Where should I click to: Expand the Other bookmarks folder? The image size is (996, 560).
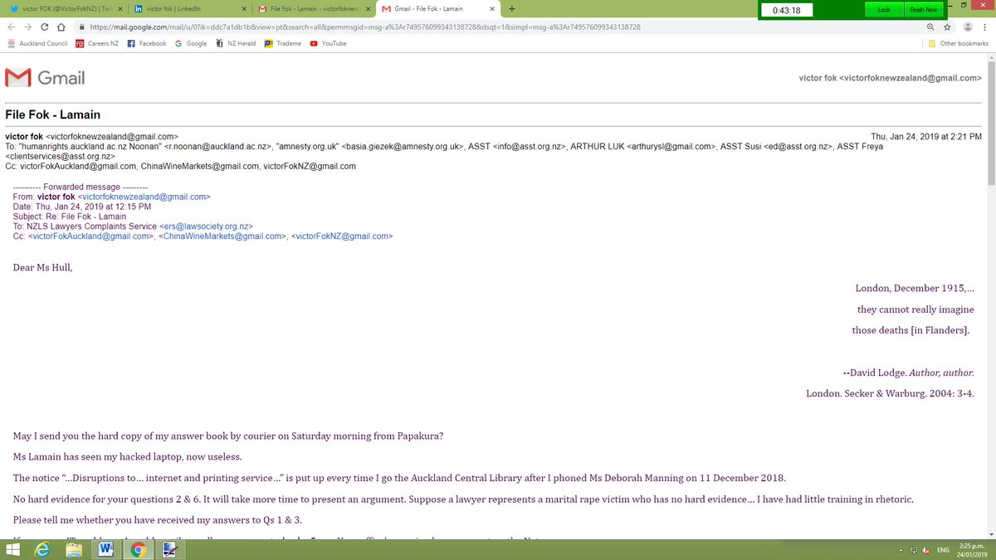pos(959,43)
